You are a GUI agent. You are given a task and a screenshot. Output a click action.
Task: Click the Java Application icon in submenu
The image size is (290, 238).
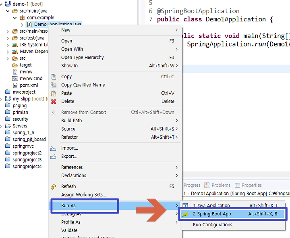185,205
